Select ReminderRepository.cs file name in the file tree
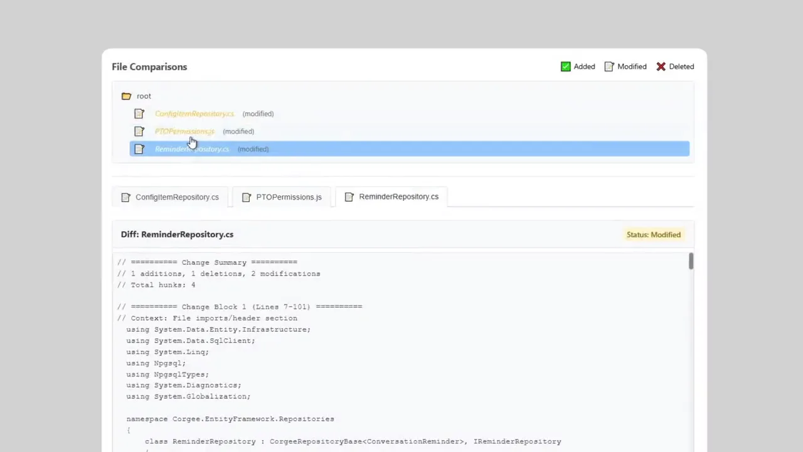This screenshot has height=452, width=803. tap(192, 149)
